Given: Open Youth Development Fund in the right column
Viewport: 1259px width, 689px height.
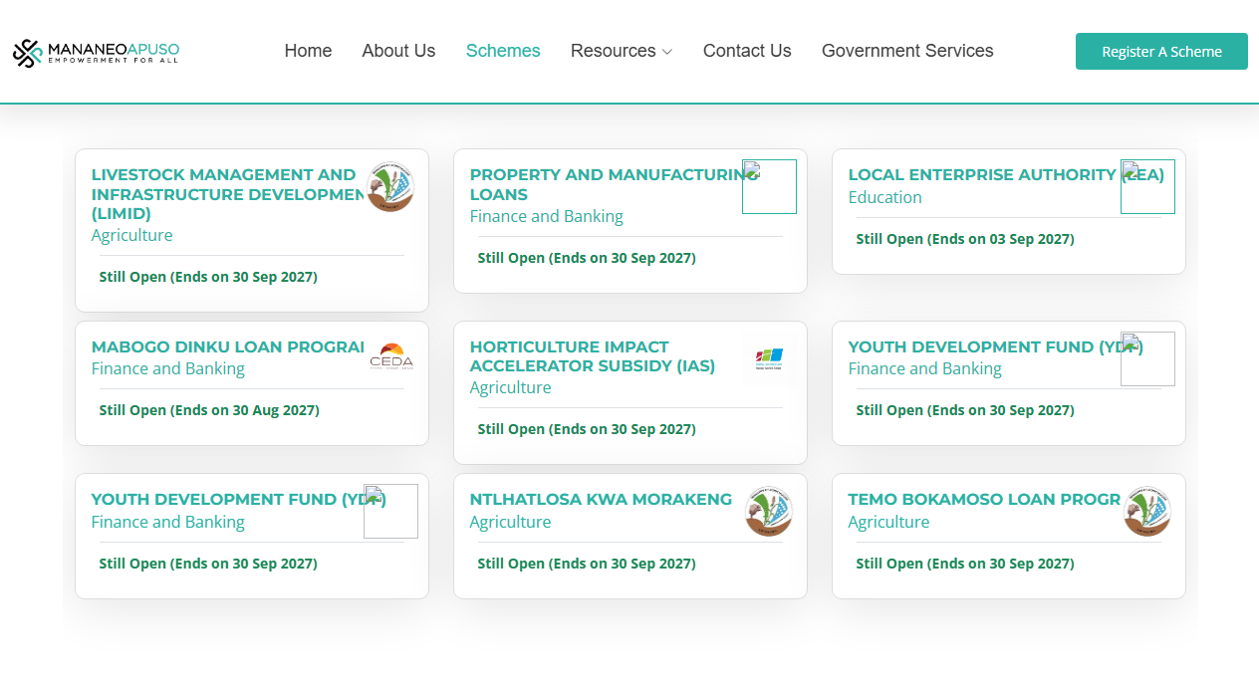Looking at the screenshot, I should [981, 347].
